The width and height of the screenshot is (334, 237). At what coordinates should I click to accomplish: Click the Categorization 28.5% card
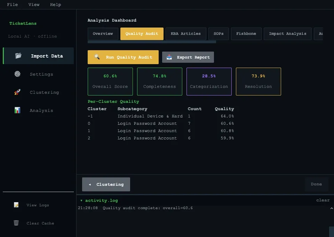[209, 82]
